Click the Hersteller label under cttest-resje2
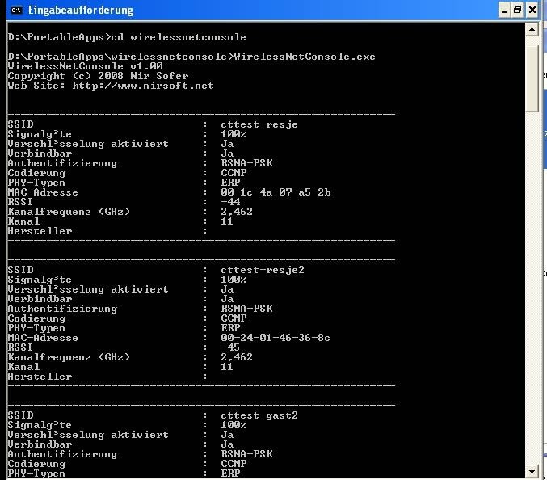 click(40, 377)
